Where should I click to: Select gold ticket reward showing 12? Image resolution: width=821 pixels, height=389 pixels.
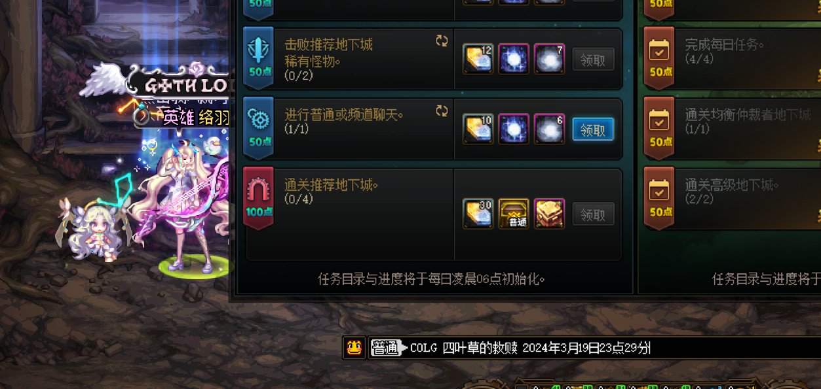478,59
